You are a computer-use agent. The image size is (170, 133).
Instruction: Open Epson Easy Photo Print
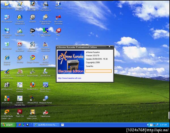click(45, 47)
